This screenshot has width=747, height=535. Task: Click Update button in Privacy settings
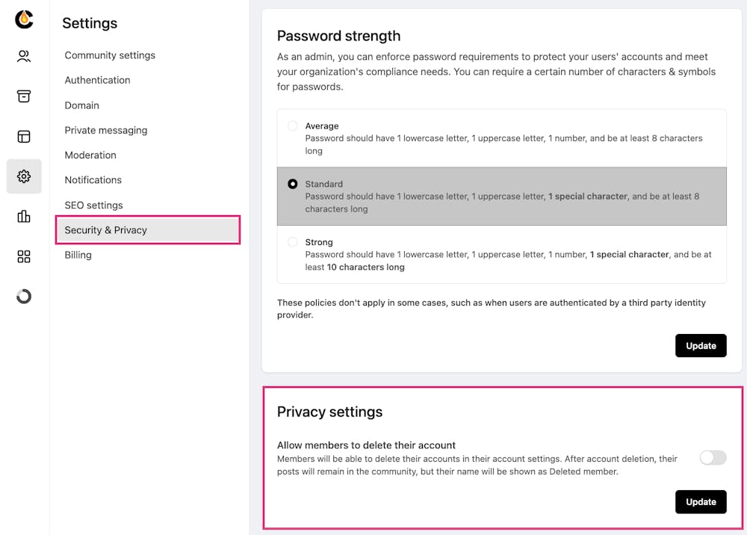701,502
